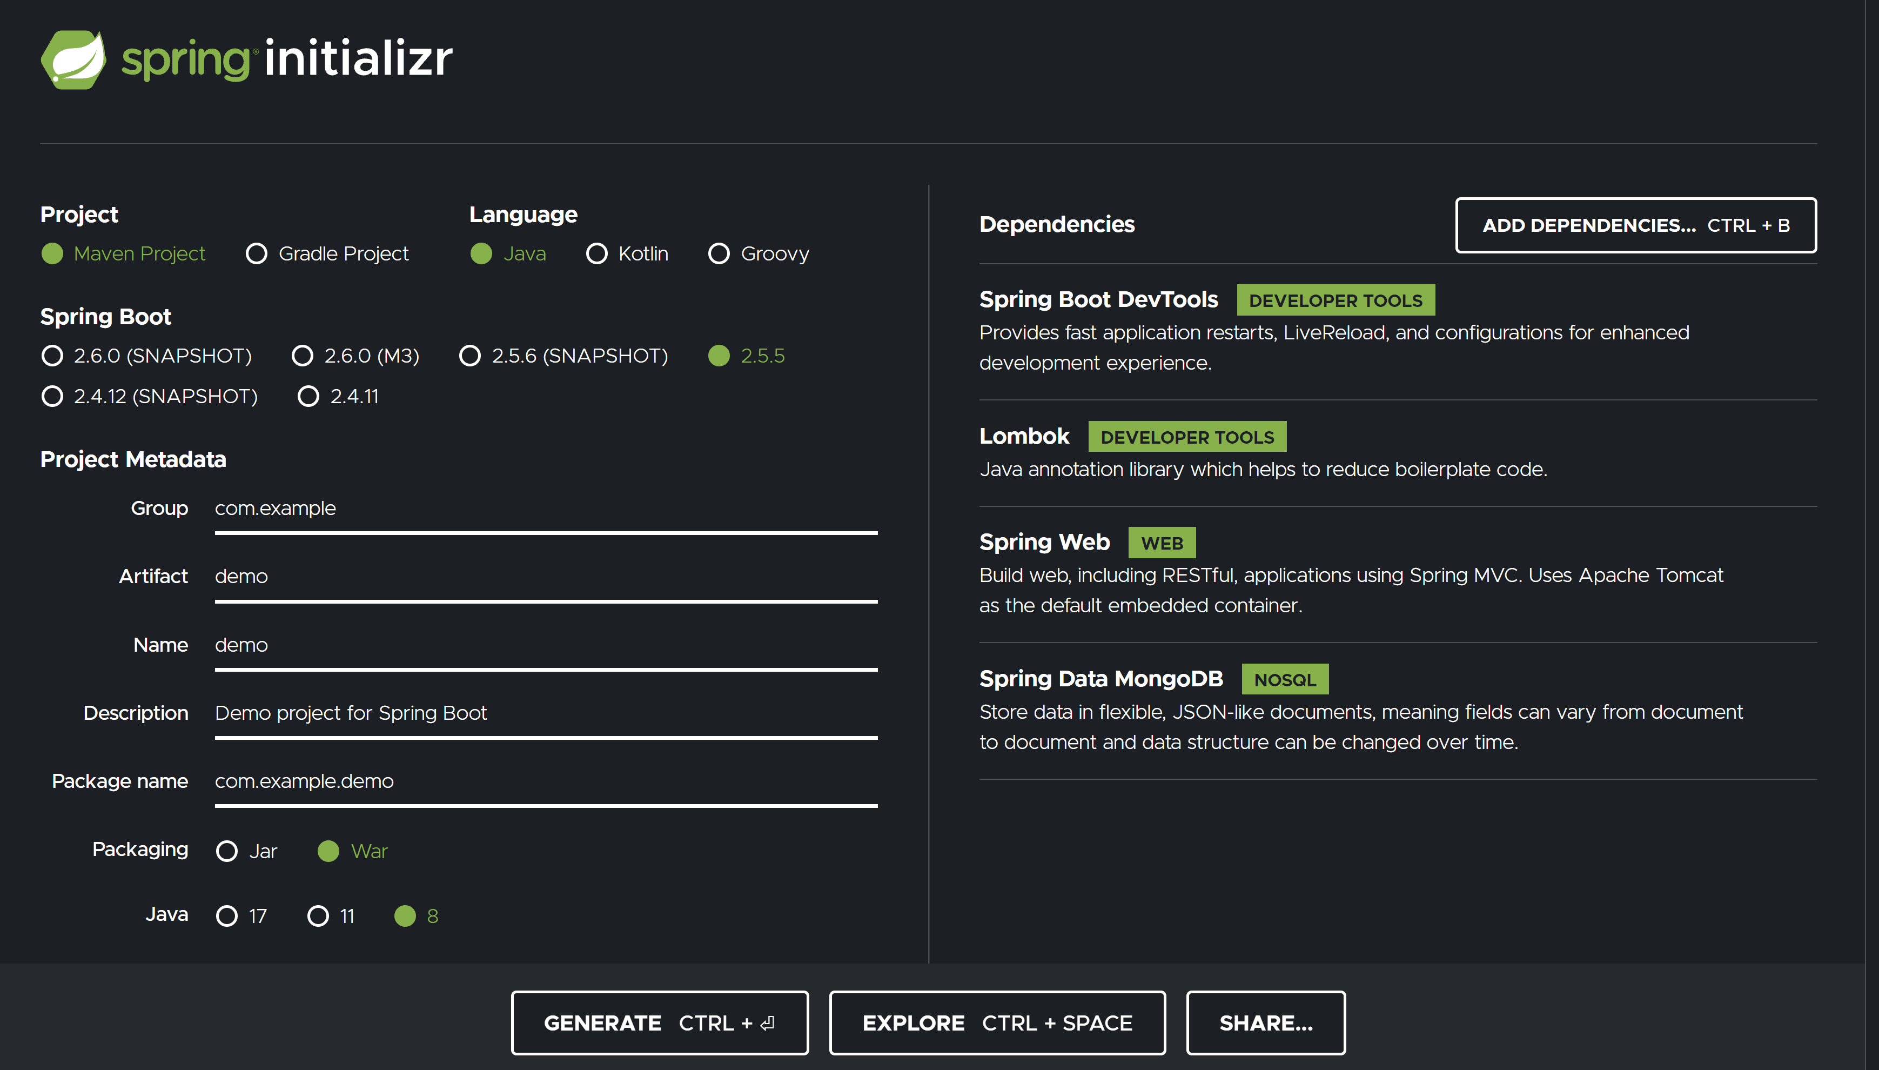
Task: Click the Spring Data MongoDB dependency title
Action: click(x=1101, y=679)
